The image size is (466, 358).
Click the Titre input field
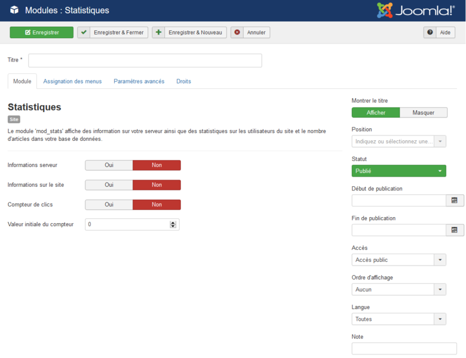[x=145, y=60]
